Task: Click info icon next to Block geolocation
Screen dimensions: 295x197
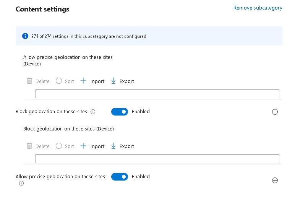Action: [93, 112]
